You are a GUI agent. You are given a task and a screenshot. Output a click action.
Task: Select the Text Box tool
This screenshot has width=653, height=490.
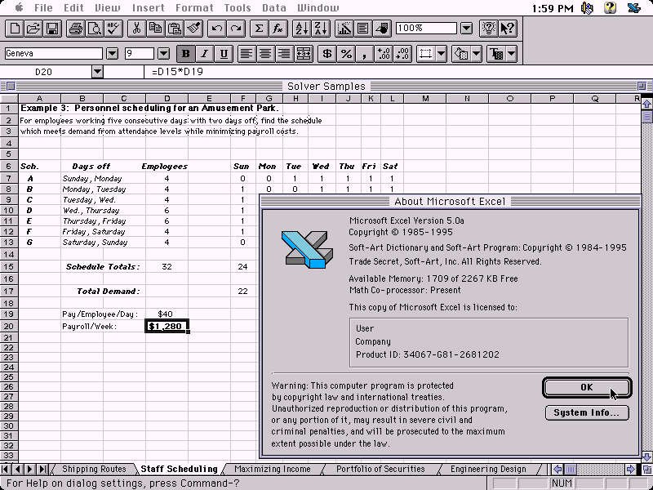point(362,29)
